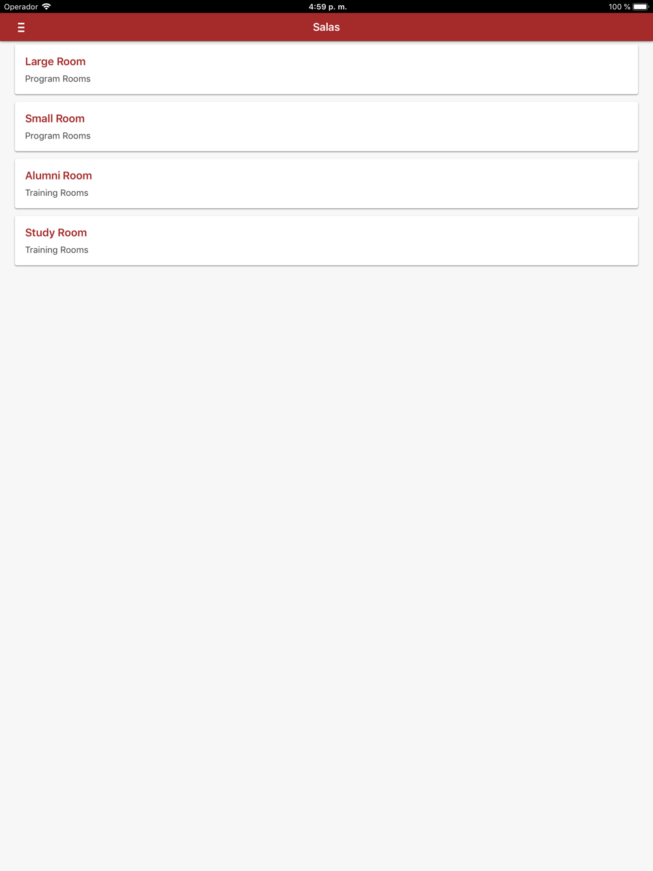The height and width of the screenshot is (871, 653).
Task: Open the Large Room card
Action: 326,69
